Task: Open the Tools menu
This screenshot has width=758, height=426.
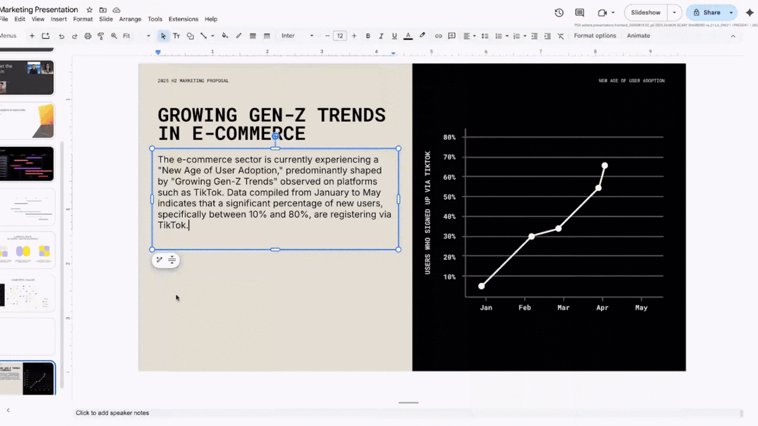Action: (155, 19)
